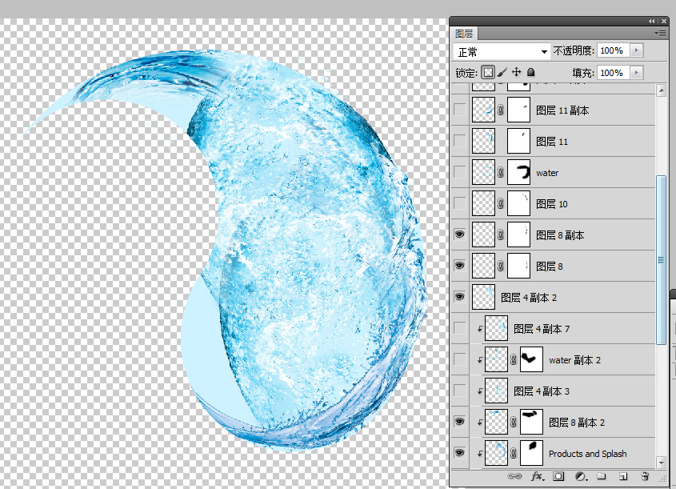Select the mask thumbnail of Products and Splash
This screenshot has height=489, width=676.
click(531, 453)
